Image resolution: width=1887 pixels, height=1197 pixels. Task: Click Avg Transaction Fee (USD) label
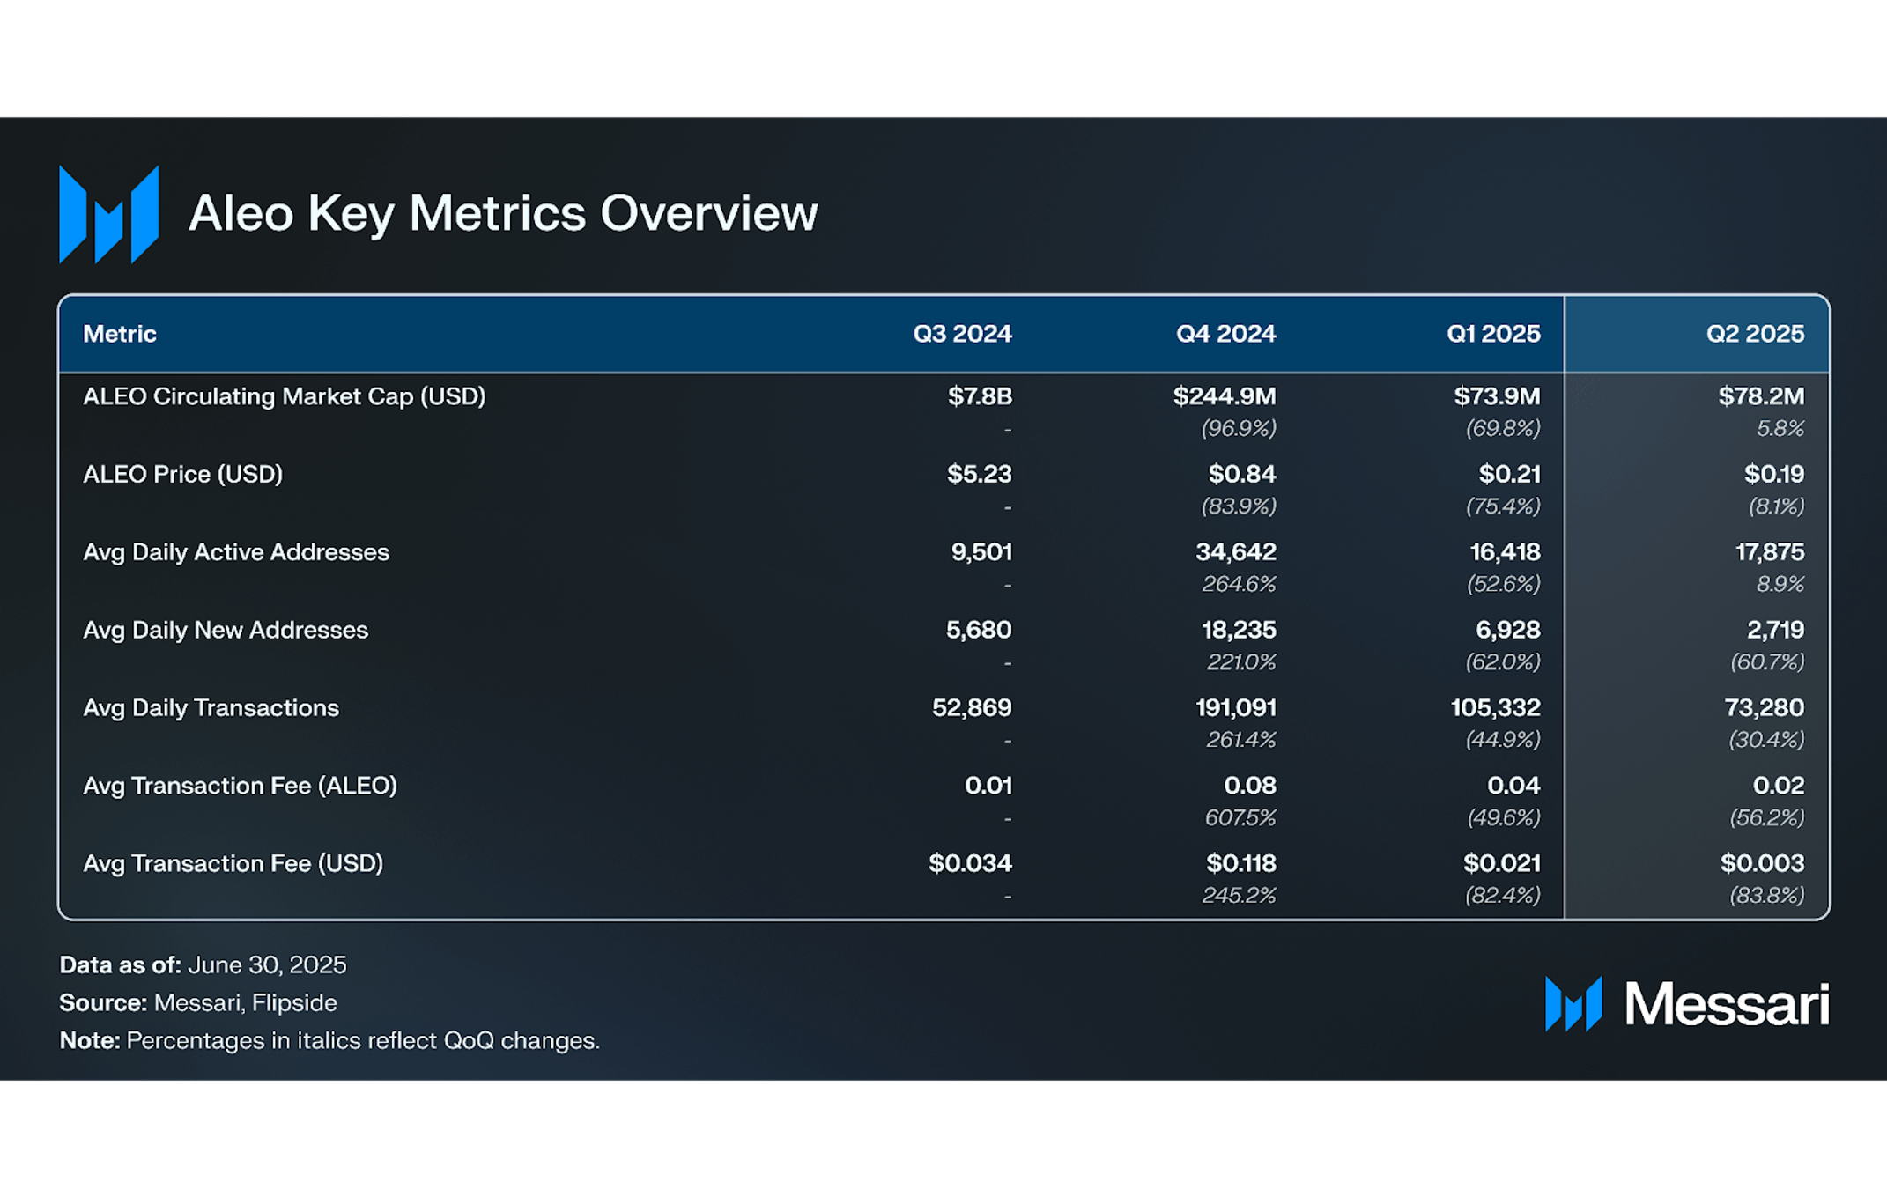[x=233, y=863]
